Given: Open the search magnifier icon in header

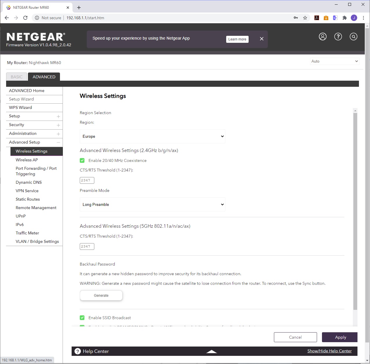Looking at the screenshot, I should pos(353,36).
